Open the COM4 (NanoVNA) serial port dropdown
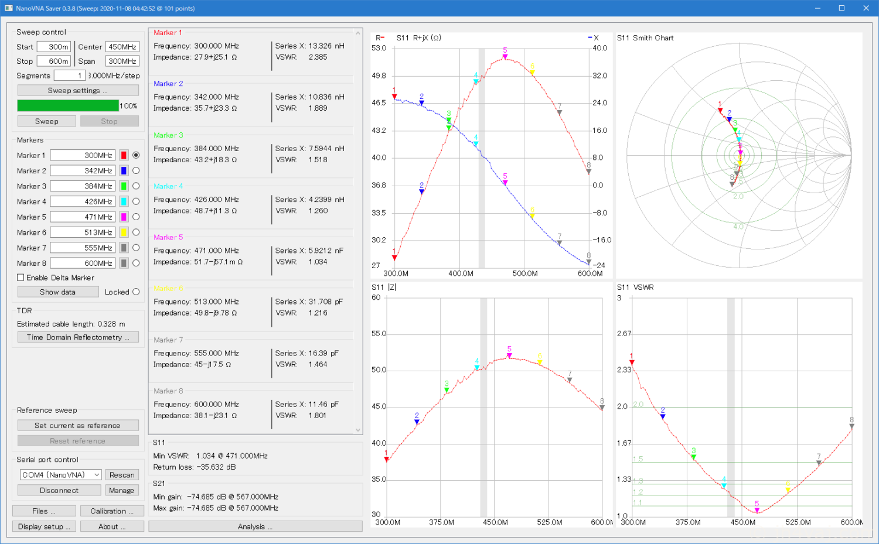Screen dimensions: 879x544 [61, 475]
